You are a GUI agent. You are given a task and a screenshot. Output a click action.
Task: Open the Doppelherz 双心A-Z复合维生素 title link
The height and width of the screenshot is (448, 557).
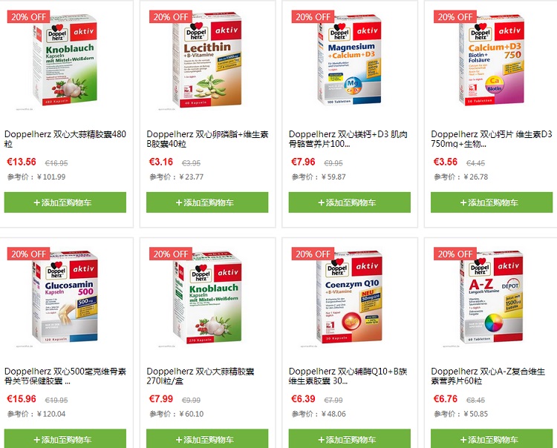click(488, 376)
